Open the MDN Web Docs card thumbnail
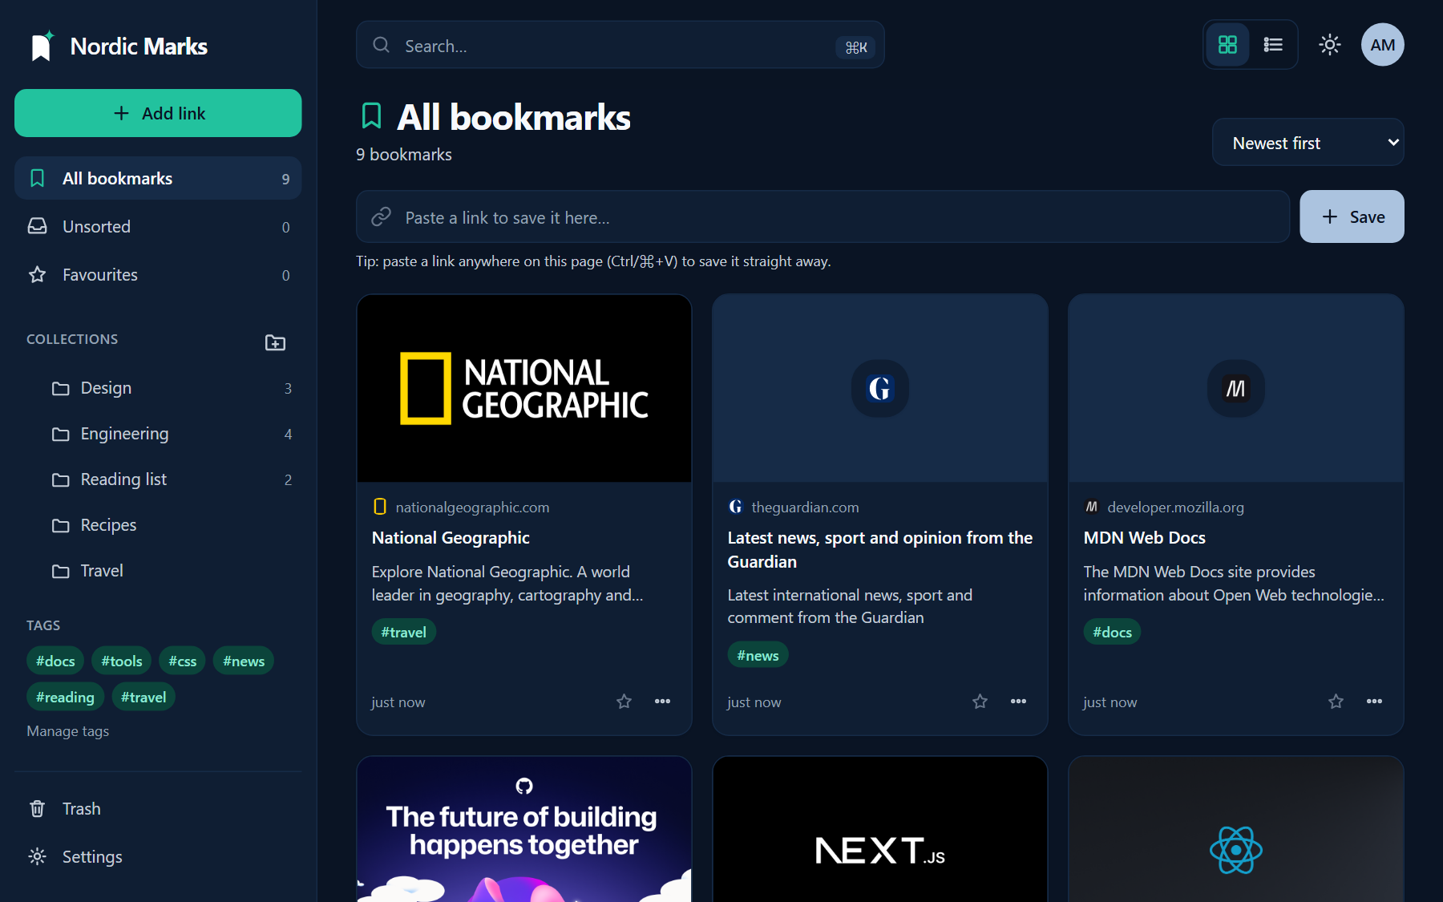 click(1236, 389)
